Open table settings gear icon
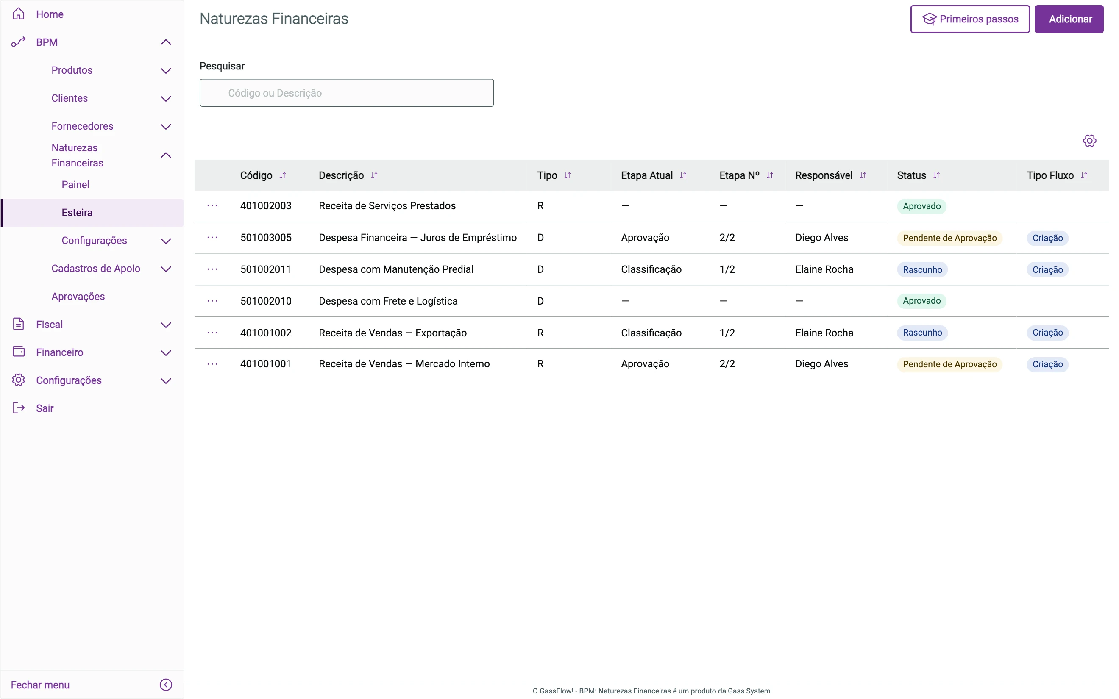 [1089, 141]
